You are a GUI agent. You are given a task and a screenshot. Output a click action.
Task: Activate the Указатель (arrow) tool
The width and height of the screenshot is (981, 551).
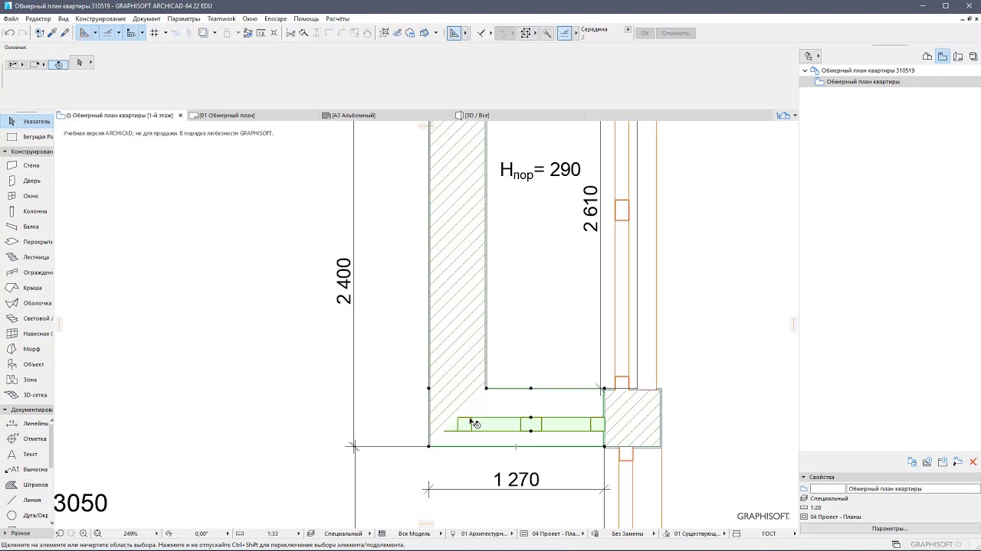[x=27, y=122]
